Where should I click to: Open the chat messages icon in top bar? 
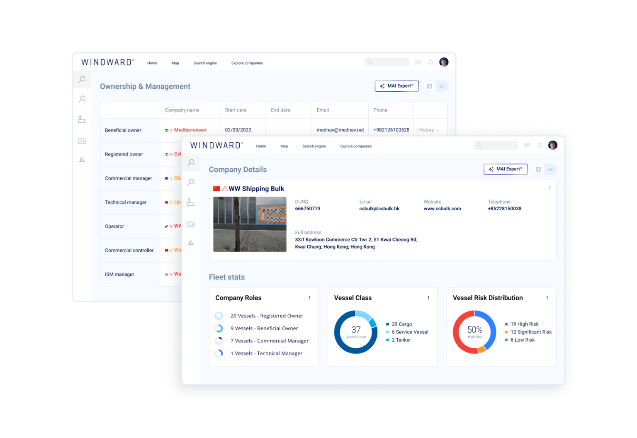click(527, 145)
